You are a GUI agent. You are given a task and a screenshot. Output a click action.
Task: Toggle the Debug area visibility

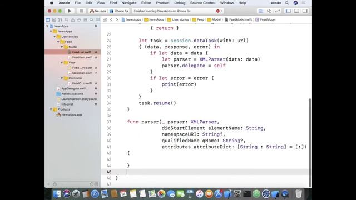coord(296,11)
